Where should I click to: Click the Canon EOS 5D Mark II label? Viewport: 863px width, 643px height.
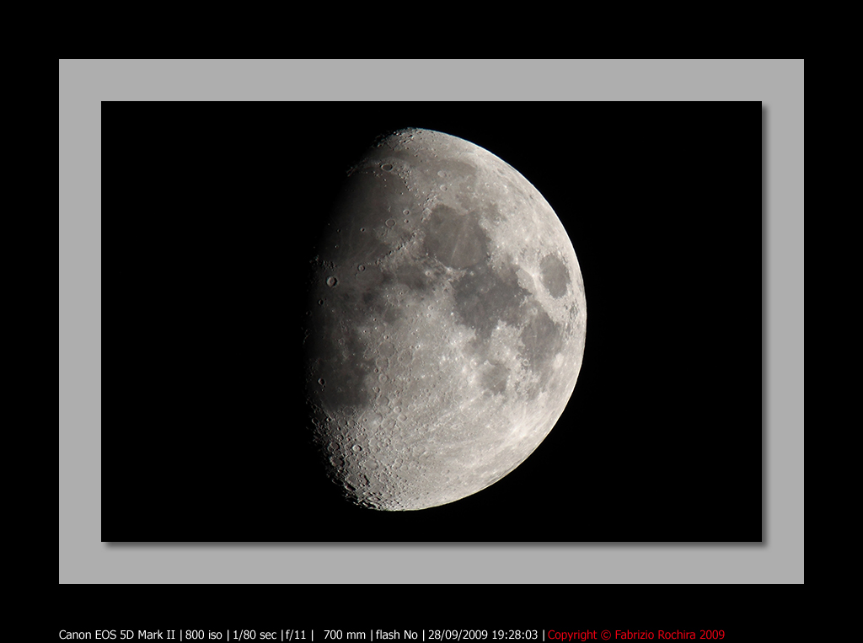(x=117, y=635)
